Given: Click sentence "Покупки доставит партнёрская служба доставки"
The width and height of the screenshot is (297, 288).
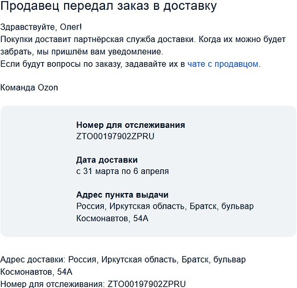Looking at the screenshot, I should coord(98,40).
